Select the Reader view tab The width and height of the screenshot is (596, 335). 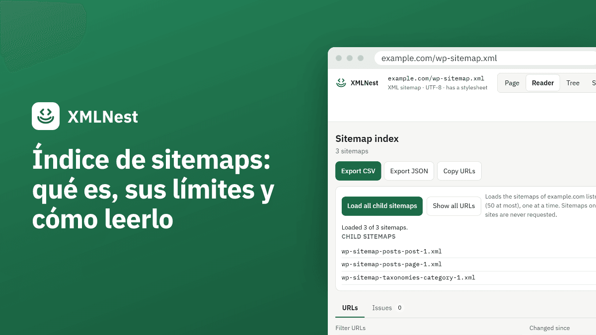(543, 83)
